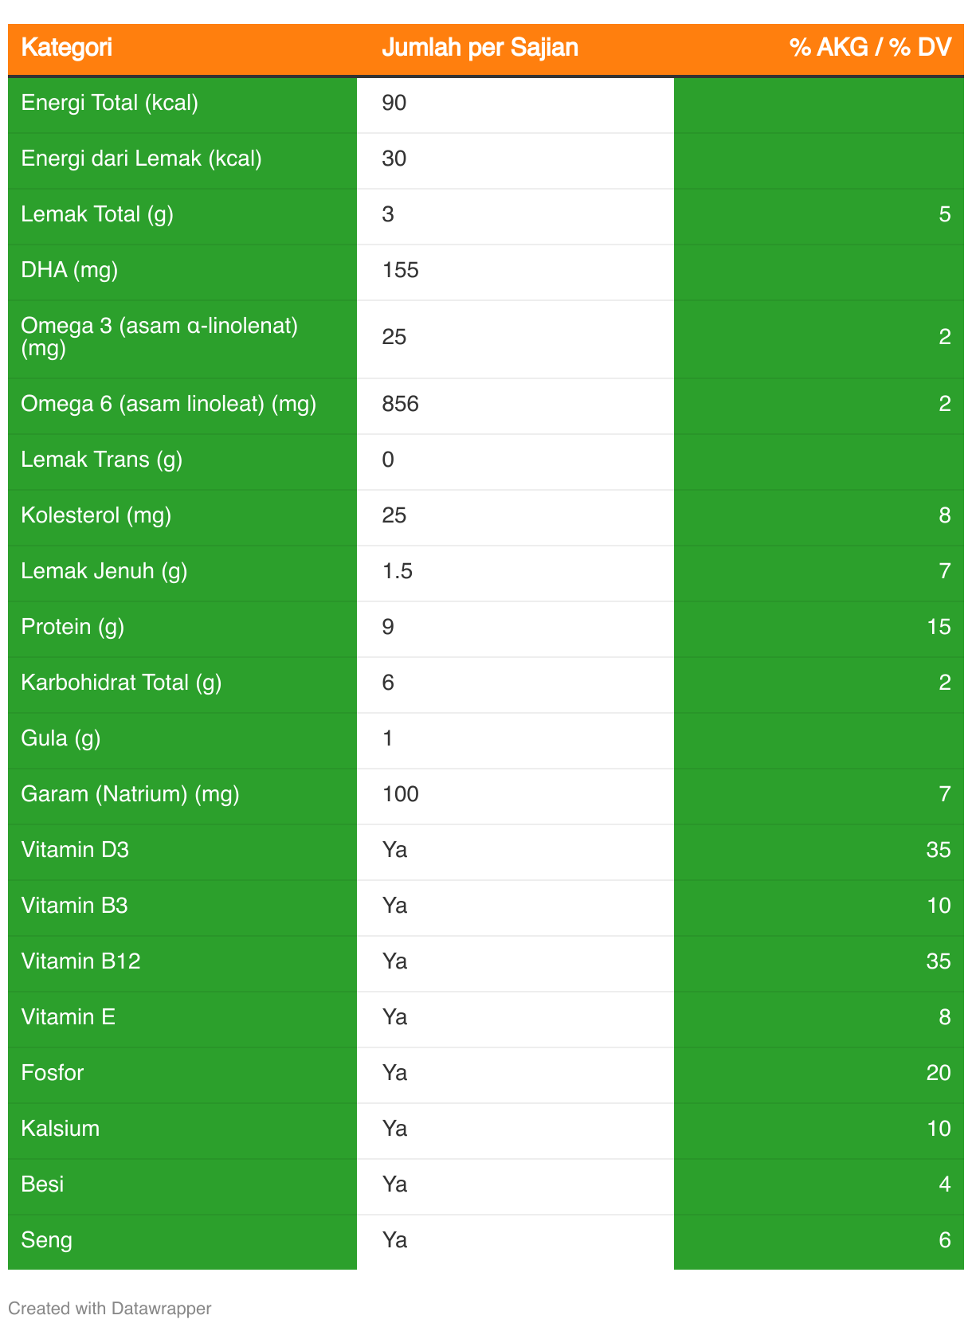Open the Created with Datawrapper link
The height and width of the screenshot is (1327, 972).
point(110,1308)
